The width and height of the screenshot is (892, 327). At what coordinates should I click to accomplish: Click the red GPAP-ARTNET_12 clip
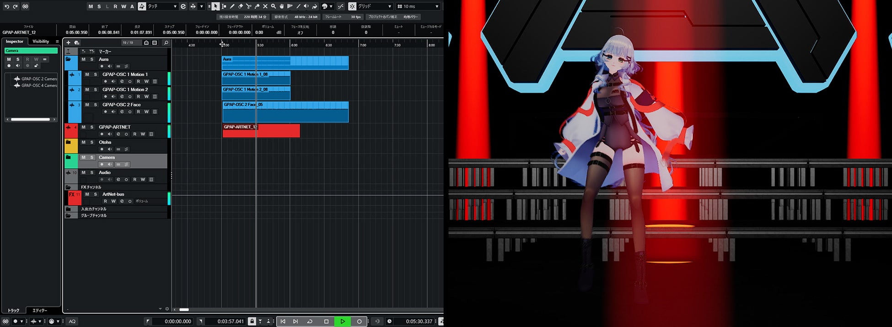[274, 131]
